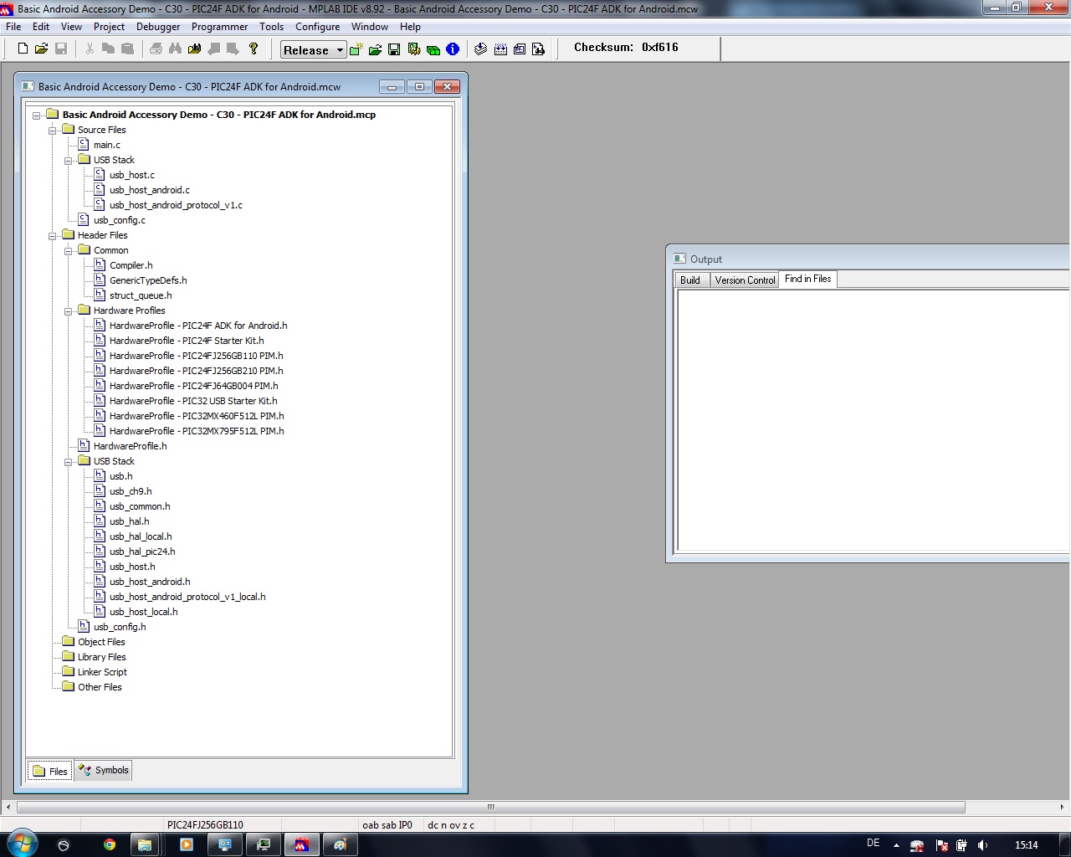Select usb_config.c source file

pyautogui.click(x=119, y=220)
